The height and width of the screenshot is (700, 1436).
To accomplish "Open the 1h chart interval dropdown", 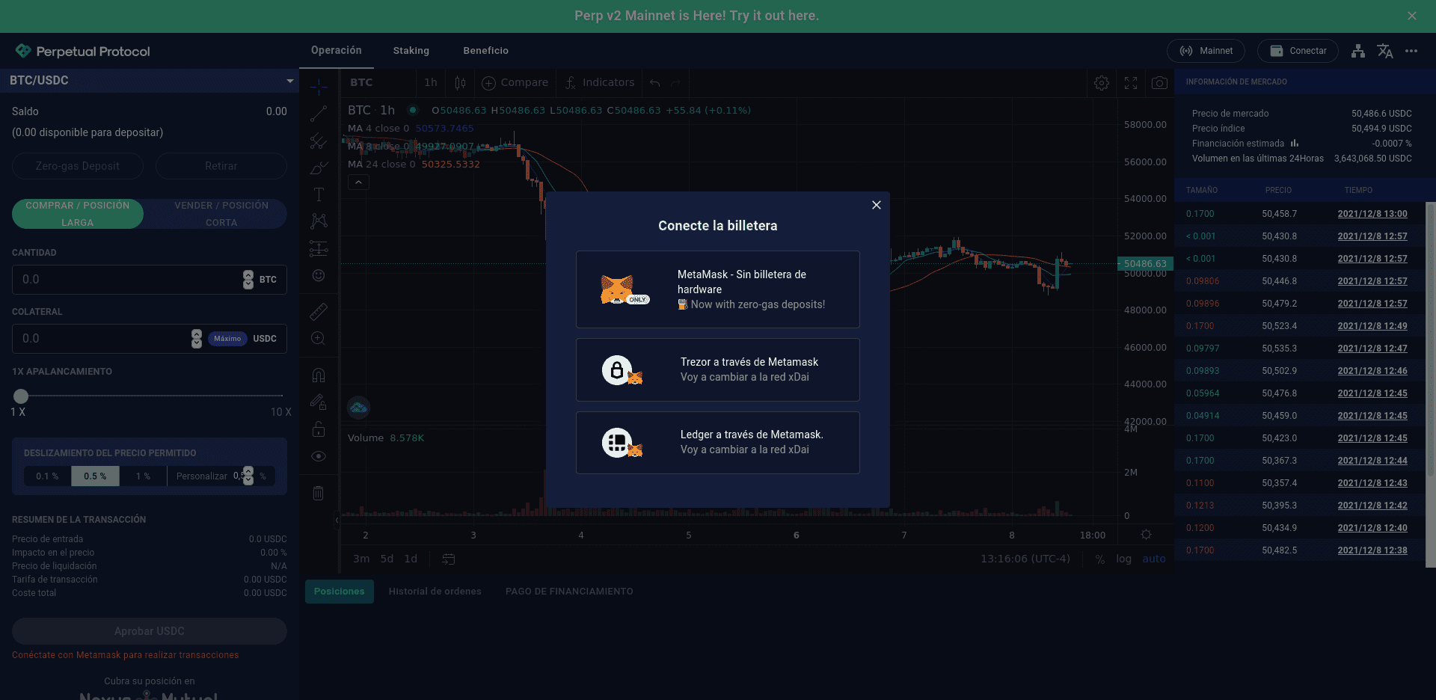I will (431, 83).
